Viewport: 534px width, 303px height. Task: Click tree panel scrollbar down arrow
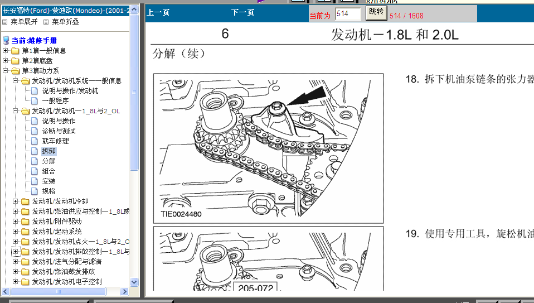pyautogui.click(x=134, y=282)
